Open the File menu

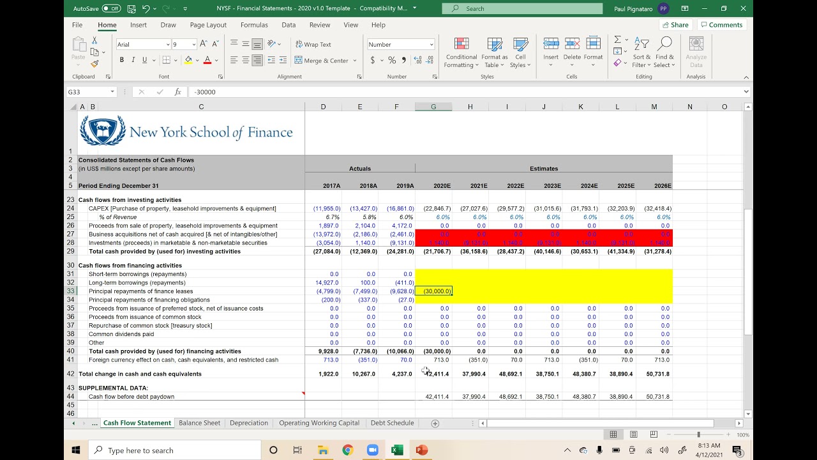coord(77,25)
